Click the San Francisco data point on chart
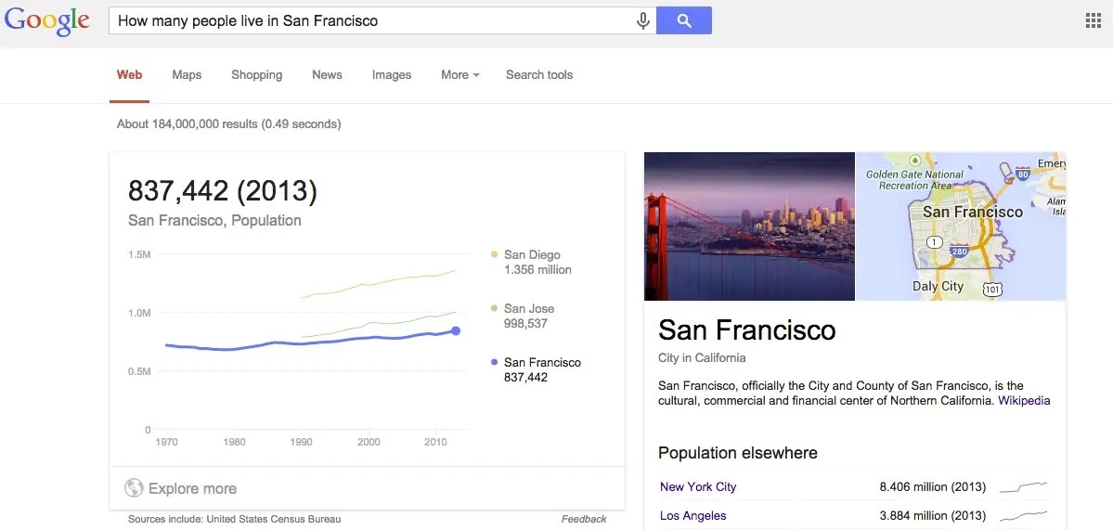Viewport: 1113px width, 530px height. [456, 330]
